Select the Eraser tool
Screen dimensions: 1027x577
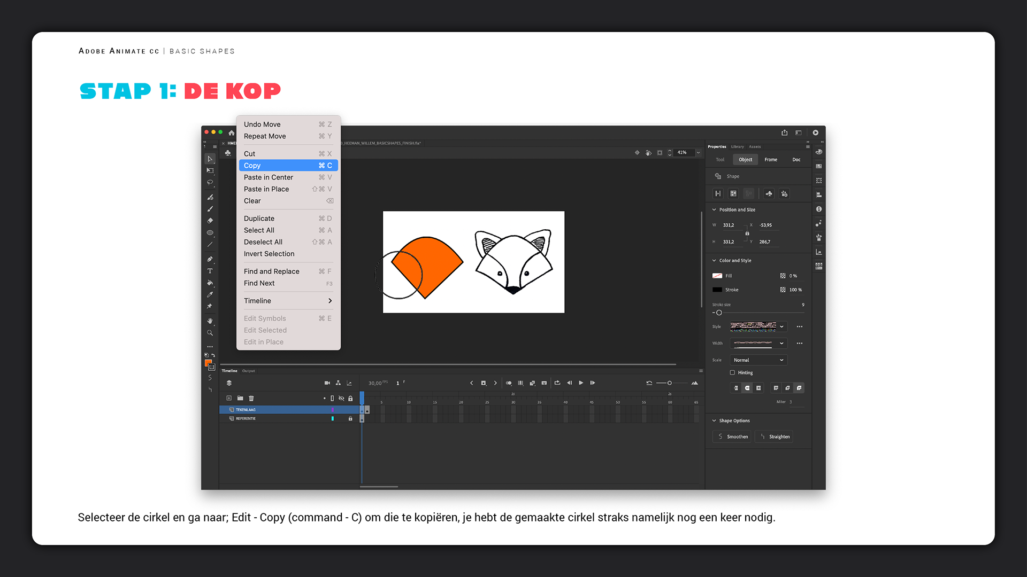pos(210,221)
